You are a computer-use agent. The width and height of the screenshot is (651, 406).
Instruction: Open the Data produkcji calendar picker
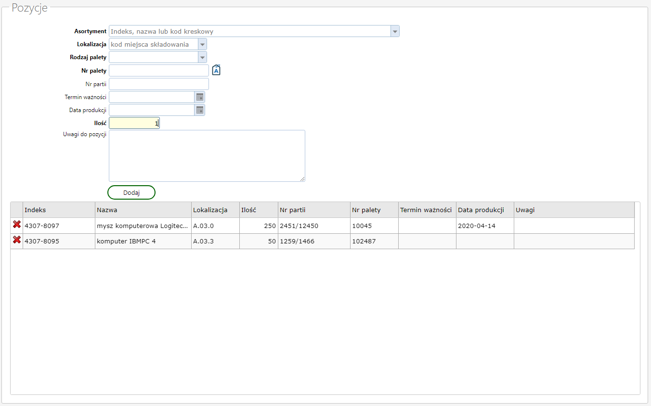pos(199,110)
